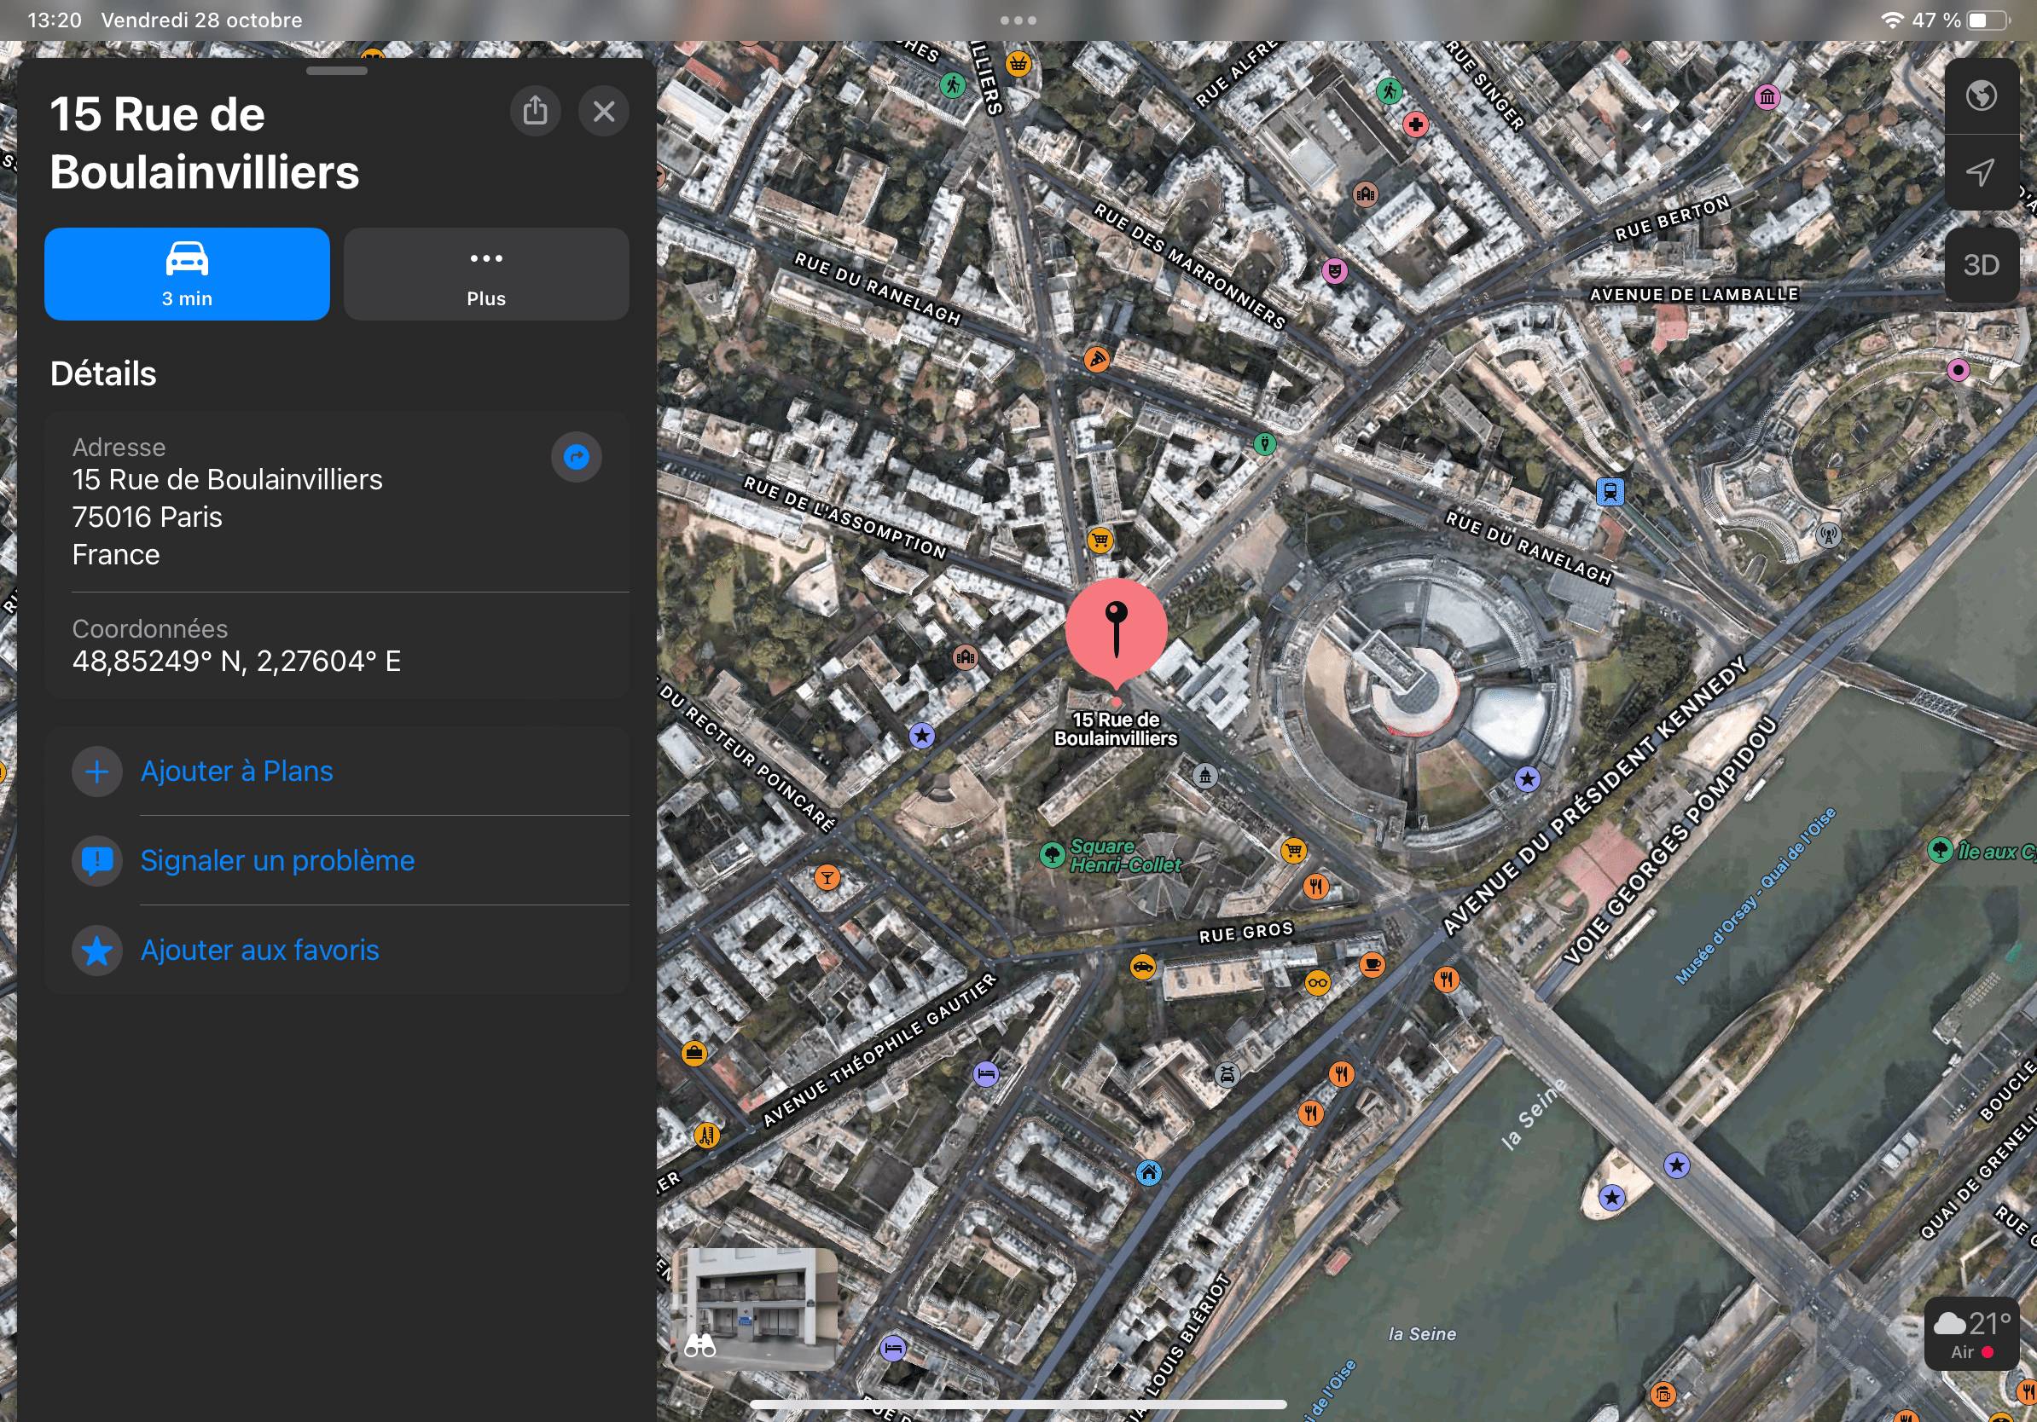Viewport: 2037px width, 1422px height.
Task: Tap the drag handle atop the place card
Action: [337, 71]
